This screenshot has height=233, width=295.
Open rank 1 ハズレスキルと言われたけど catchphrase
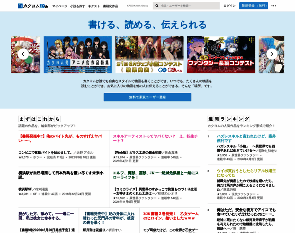tap(246, 138)
